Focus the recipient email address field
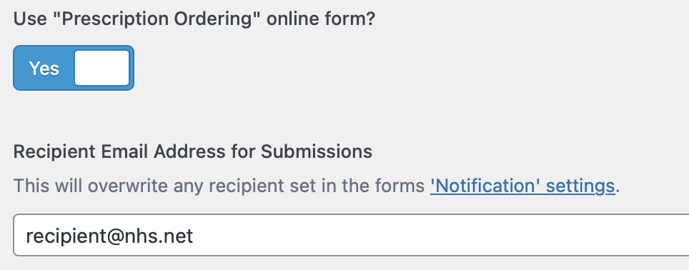 [x=352, y=235]
